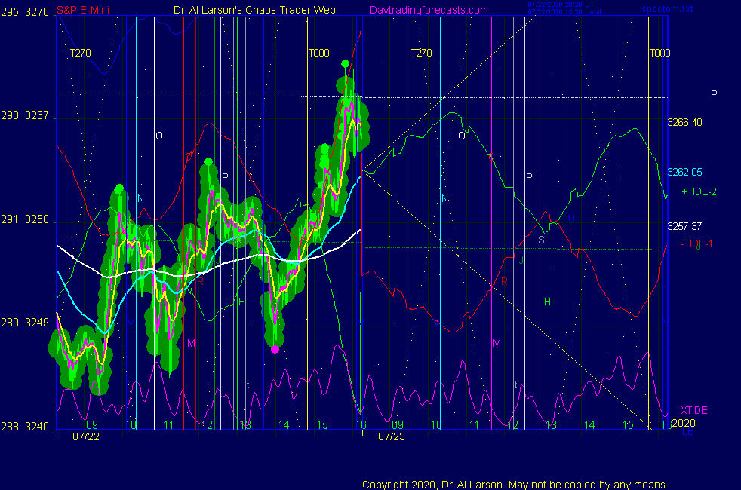Click the white 'P' marker in 07/23 session
The width and height of the screenshot is (741, 490).
(x=529, y=177)
